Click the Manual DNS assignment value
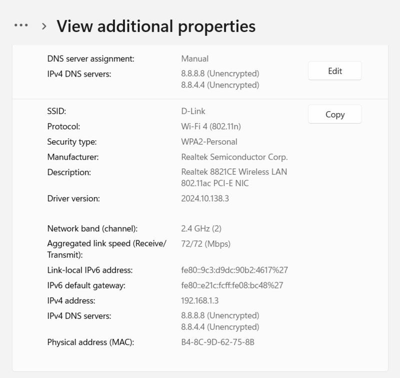Image resolution: width=400 pixels, height=378 pixels. [194, 59]
